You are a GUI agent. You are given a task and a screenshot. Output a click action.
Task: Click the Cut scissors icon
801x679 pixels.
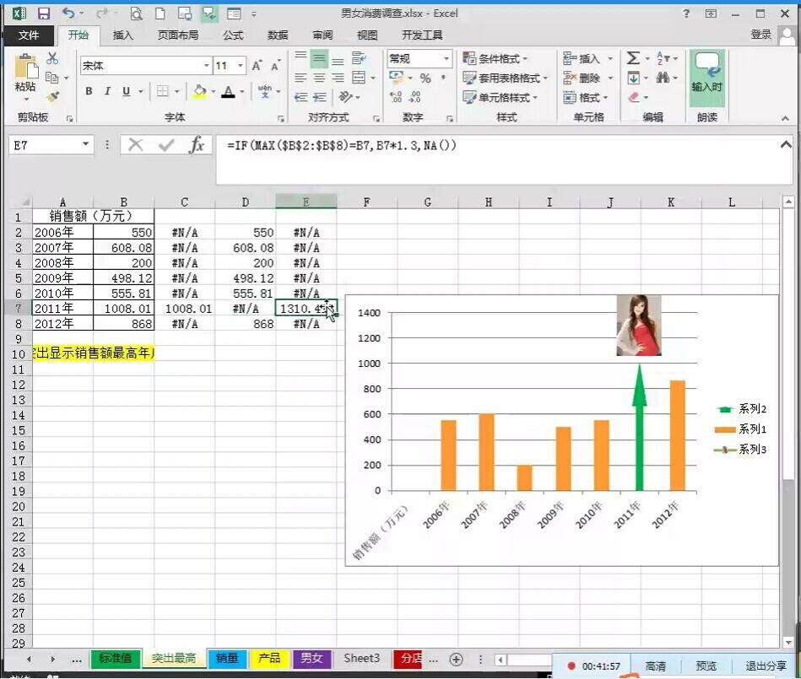pyautogui.click(x=52, y=59)
